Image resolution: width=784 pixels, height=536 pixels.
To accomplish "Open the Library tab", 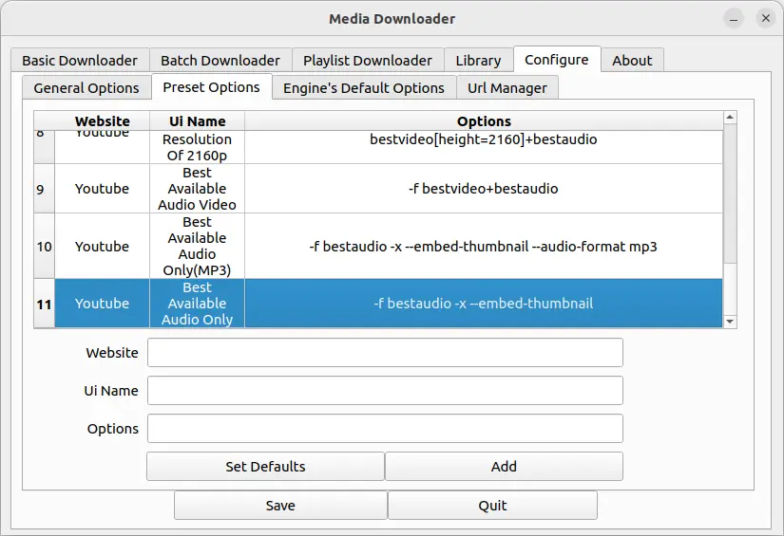I will click(478, 60).
